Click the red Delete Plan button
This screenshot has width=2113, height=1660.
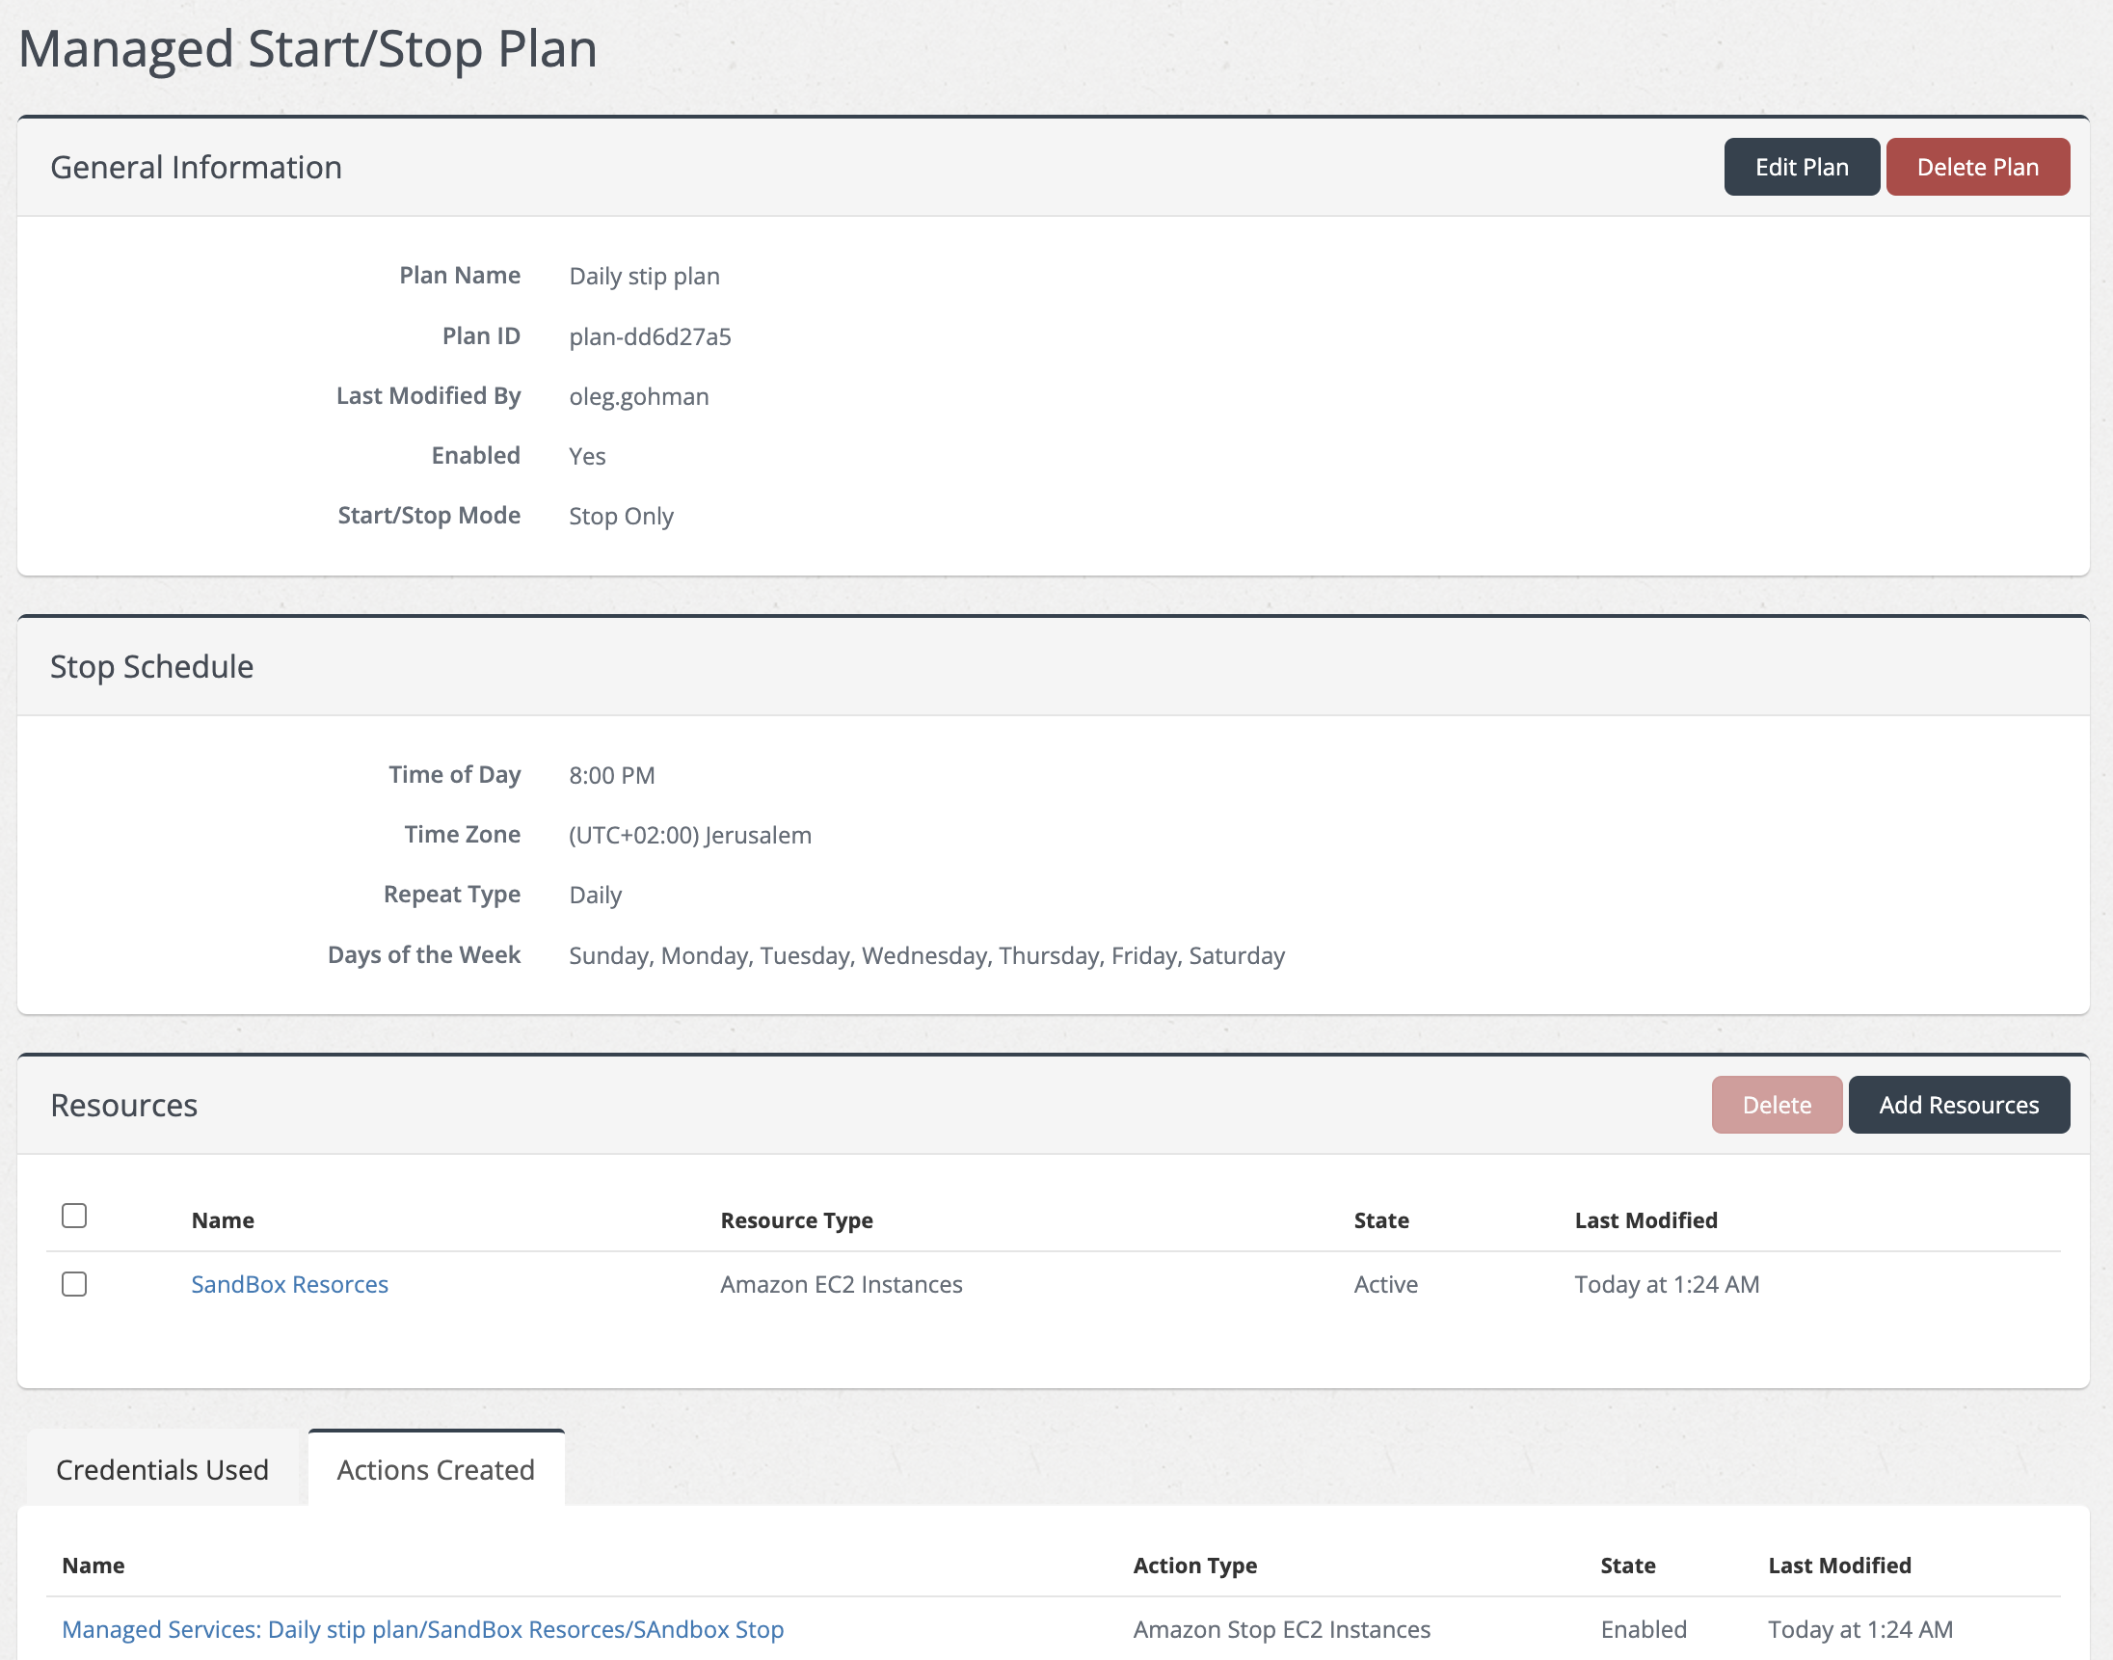[1977, 167]
